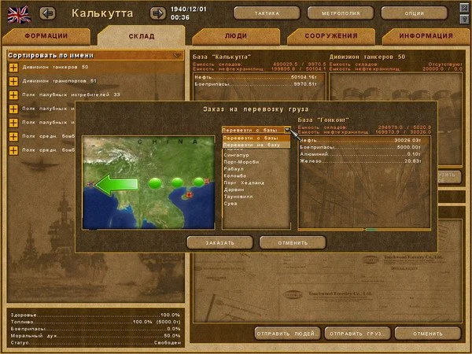Click Отменить in the cargo order dialog

pos(292,242)
